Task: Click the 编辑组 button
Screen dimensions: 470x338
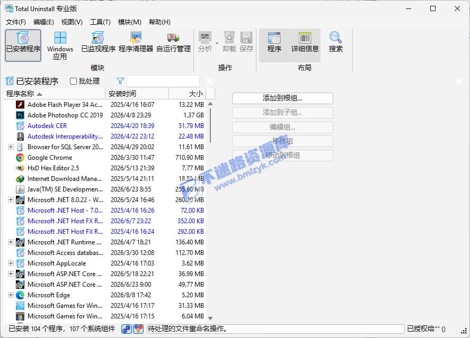Action: tap(282, 127)
